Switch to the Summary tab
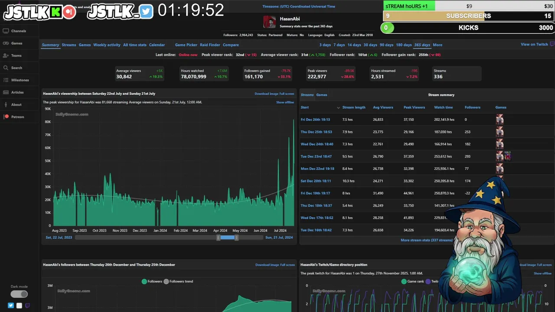 click(51, 45)
